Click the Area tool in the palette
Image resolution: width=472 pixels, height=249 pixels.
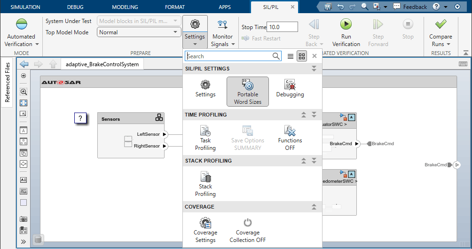pyautogui.click(x=24, y=202)
